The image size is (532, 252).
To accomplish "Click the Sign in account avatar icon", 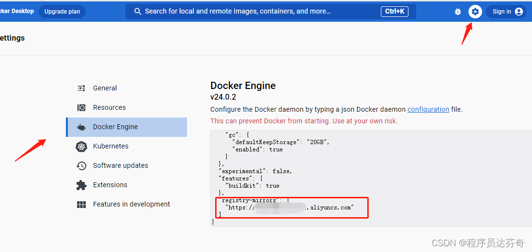I will [x=518, y=12].
